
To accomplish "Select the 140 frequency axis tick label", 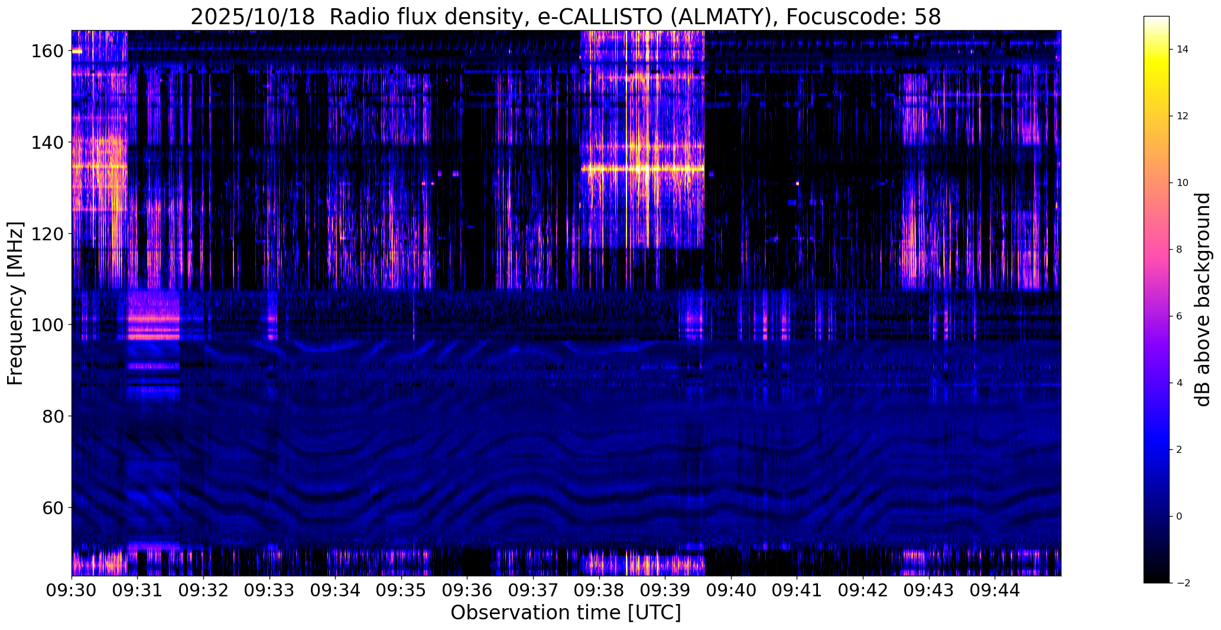I will point(48,142).
